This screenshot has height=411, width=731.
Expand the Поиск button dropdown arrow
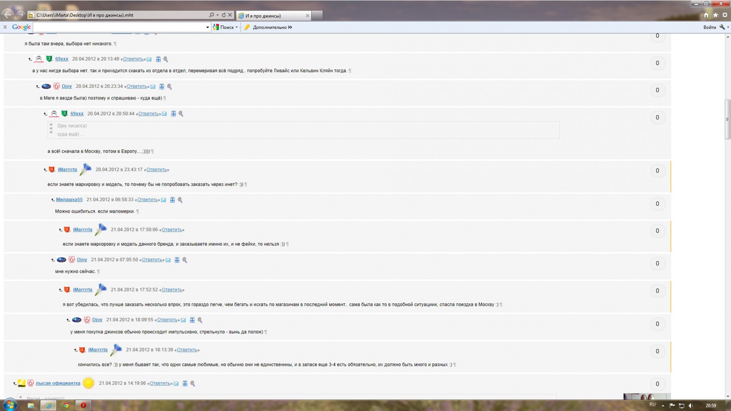click(237, 27)
